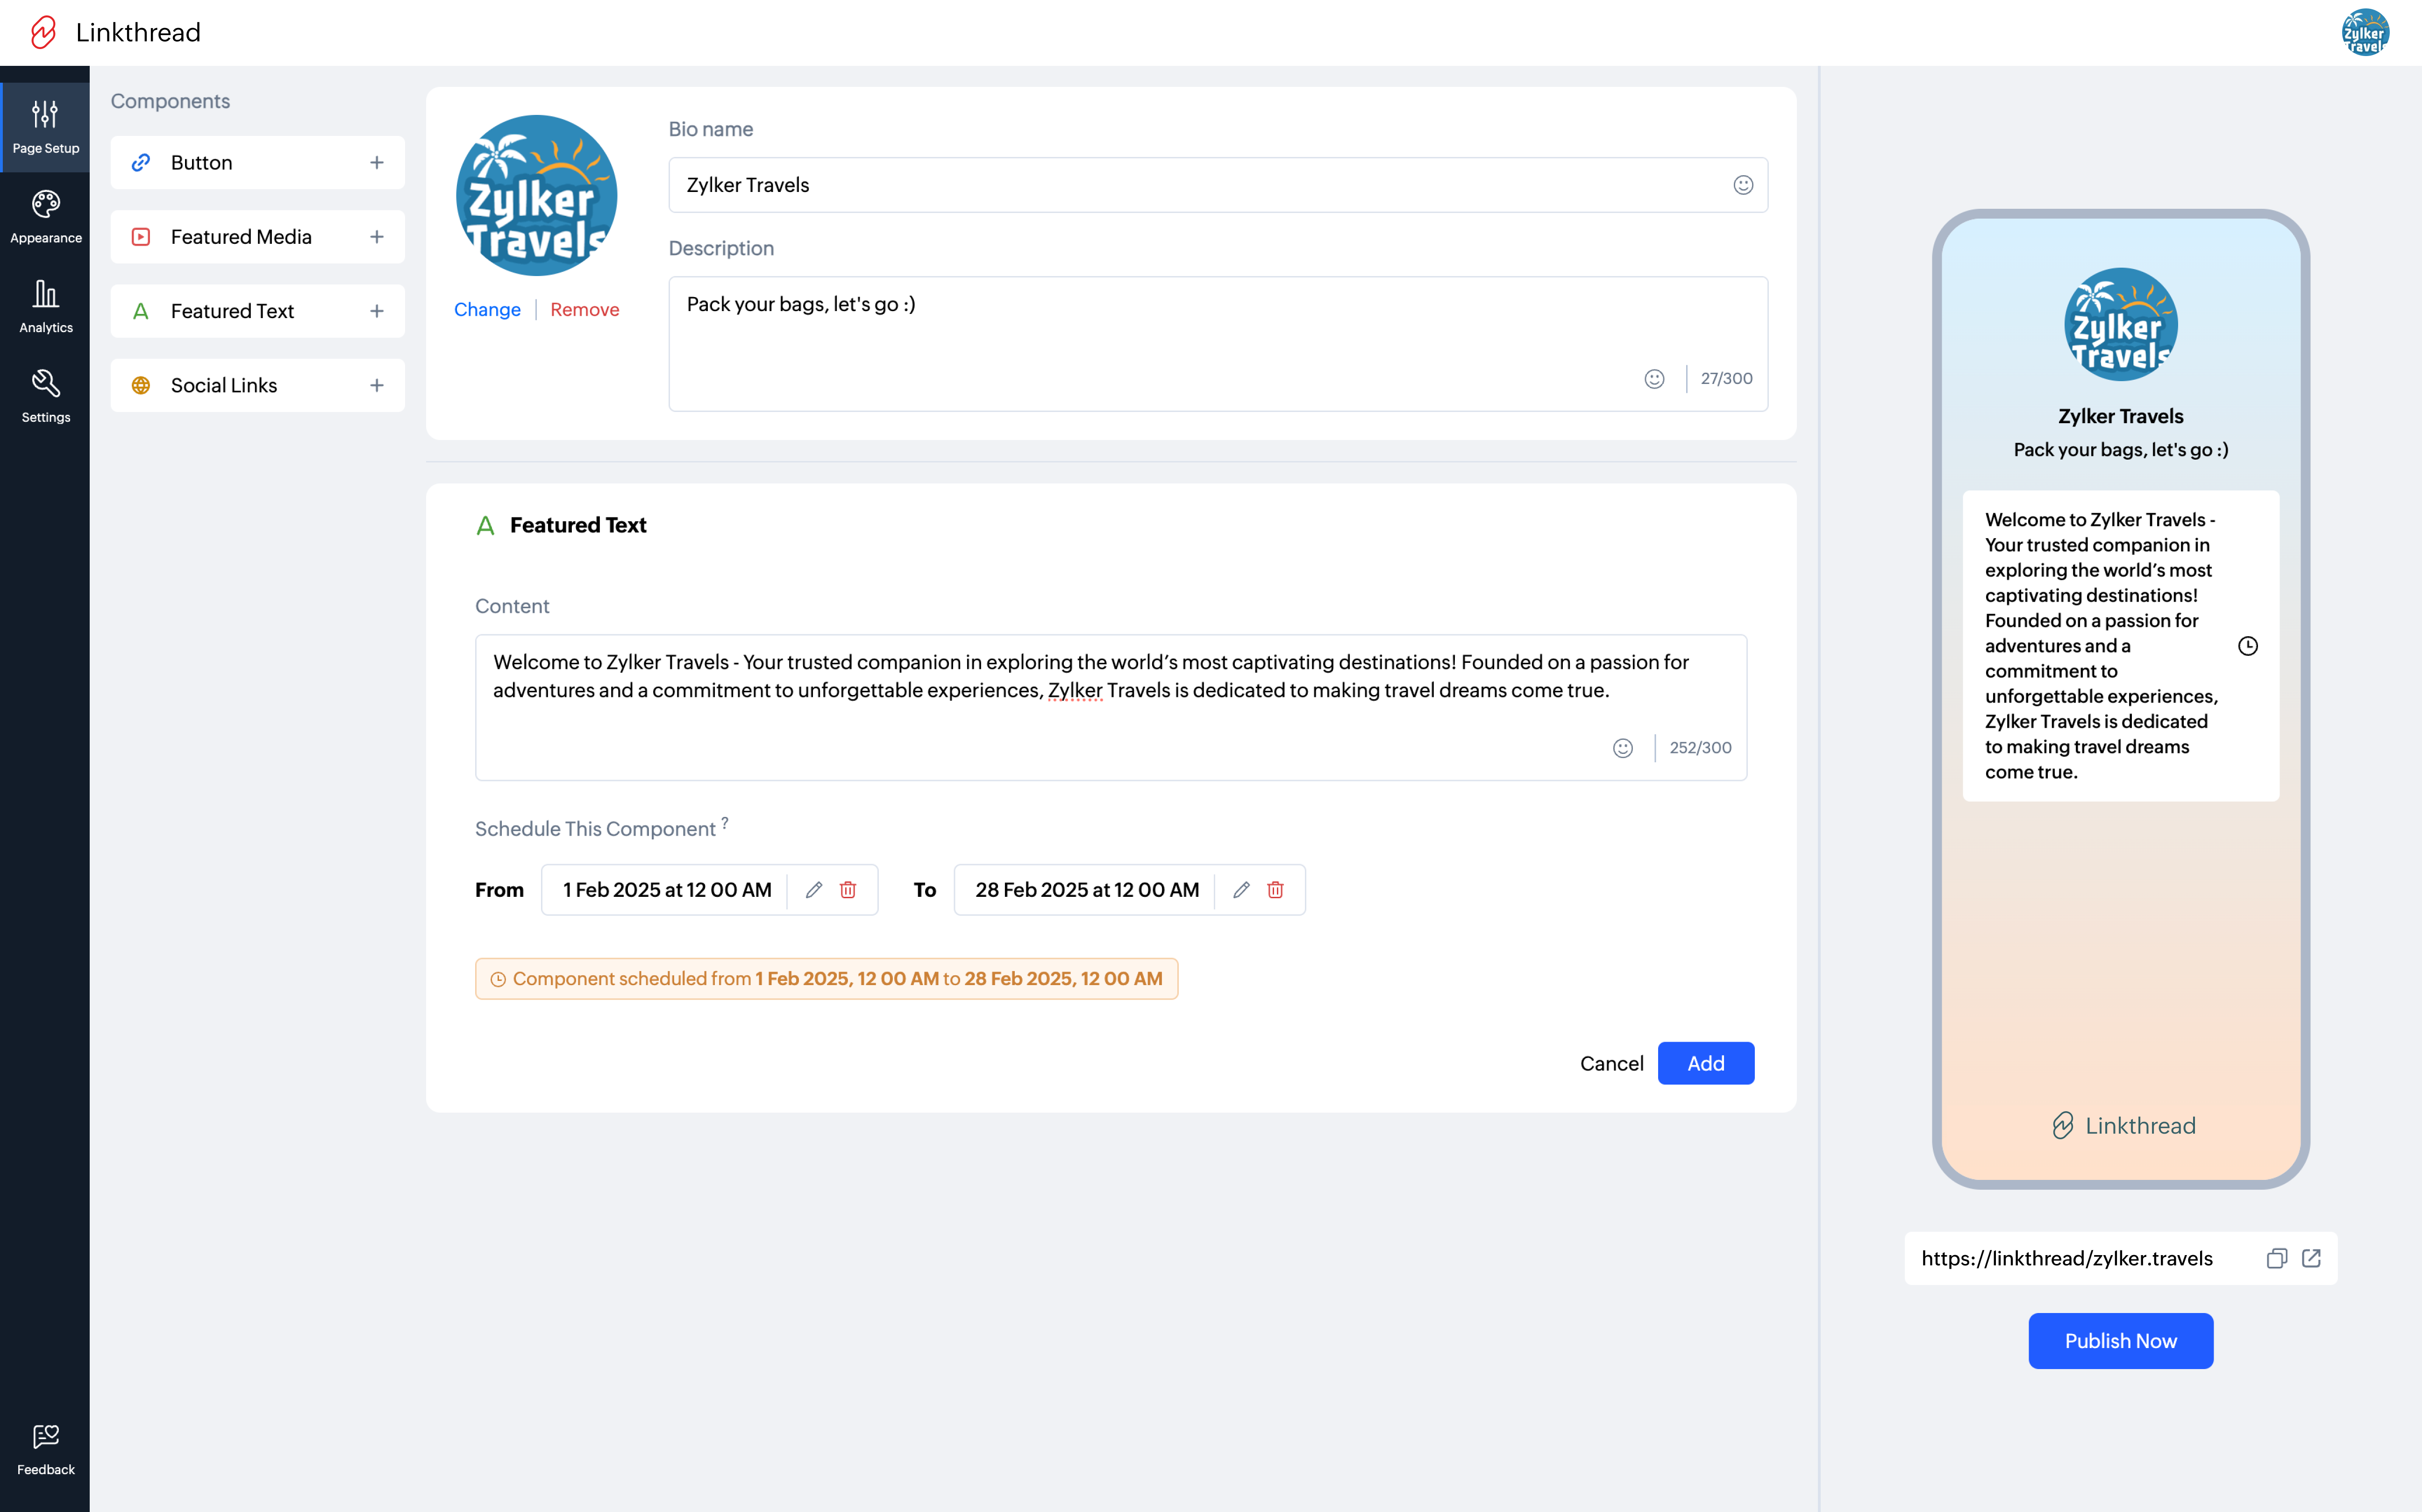2422x1512 pixels.
Task: Open Settings from the sidebar
Action: point(45,396)
